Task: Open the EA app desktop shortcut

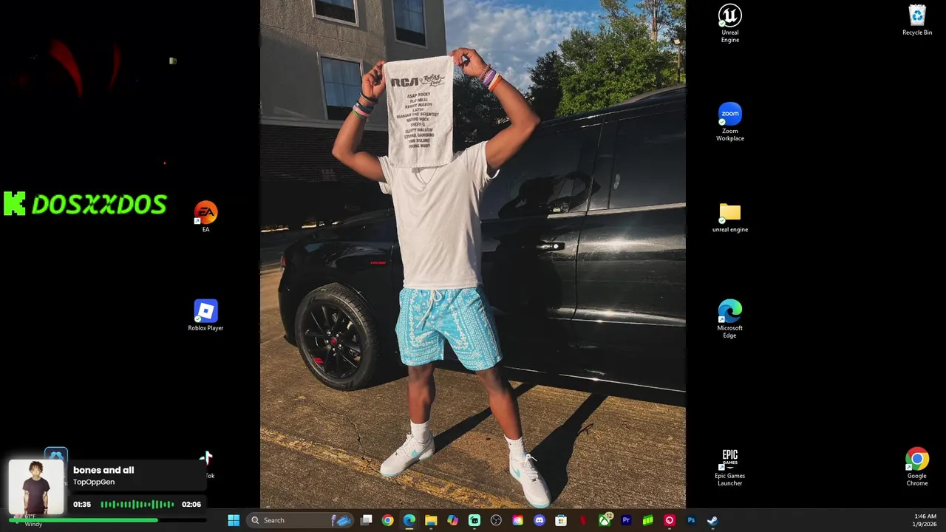Action: coord(205,217)
